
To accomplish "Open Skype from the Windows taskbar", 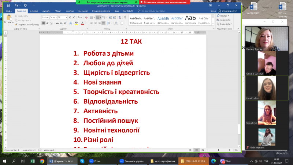I will pos(82,161).
